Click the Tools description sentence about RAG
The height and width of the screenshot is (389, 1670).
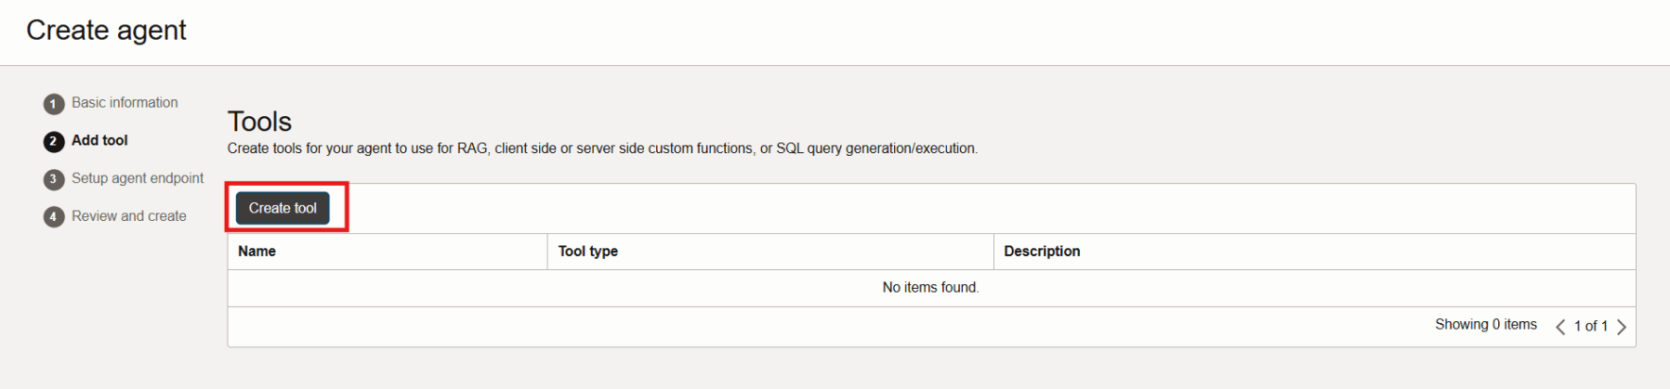coord(602,149)
